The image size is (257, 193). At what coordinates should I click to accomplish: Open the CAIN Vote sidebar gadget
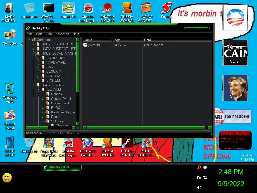coord(235,53)
